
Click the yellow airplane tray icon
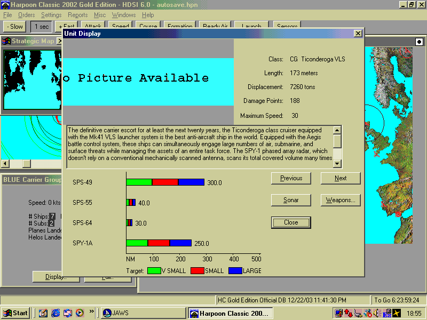click(x=397, y=313)
